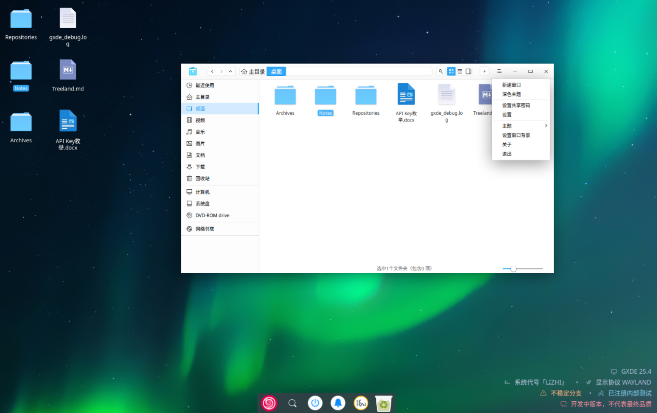Open Pictures (图片) in sidebar
The height and width of the screenshot is (413, 657).
coord(220,144)
